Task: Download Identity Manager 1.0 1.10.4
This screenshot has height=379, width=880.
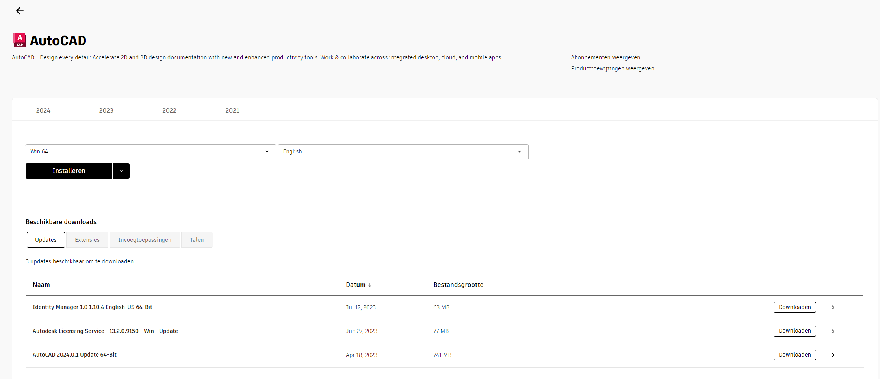Action: point(795,307)
